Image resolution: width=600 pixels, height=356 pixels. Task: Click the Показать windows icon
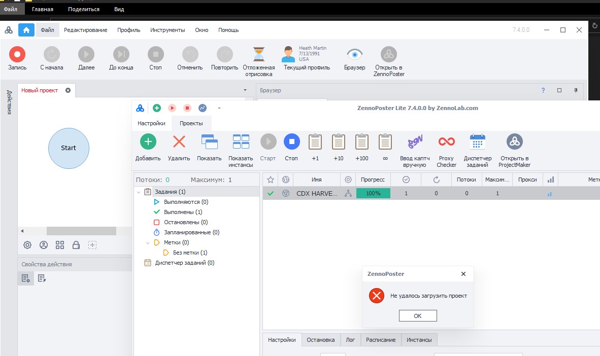coord(209,141)
